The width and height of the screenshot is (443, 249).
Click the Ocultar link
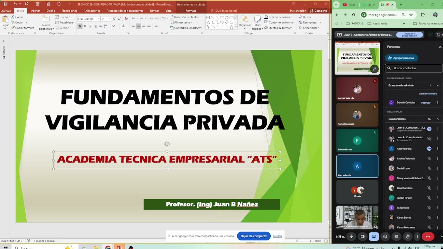coord(278,236)
